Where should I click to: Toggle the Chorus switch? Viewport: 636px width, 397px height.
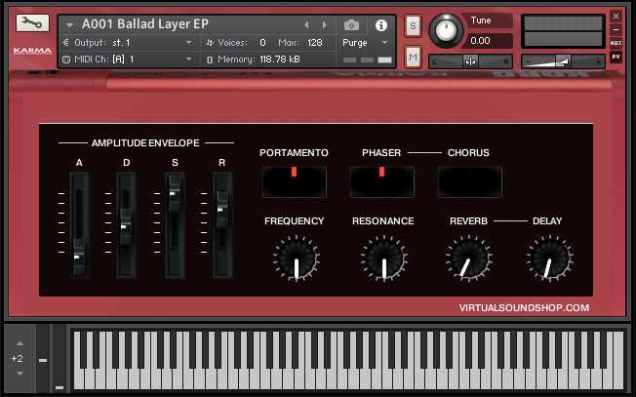[x=469, y=181]
